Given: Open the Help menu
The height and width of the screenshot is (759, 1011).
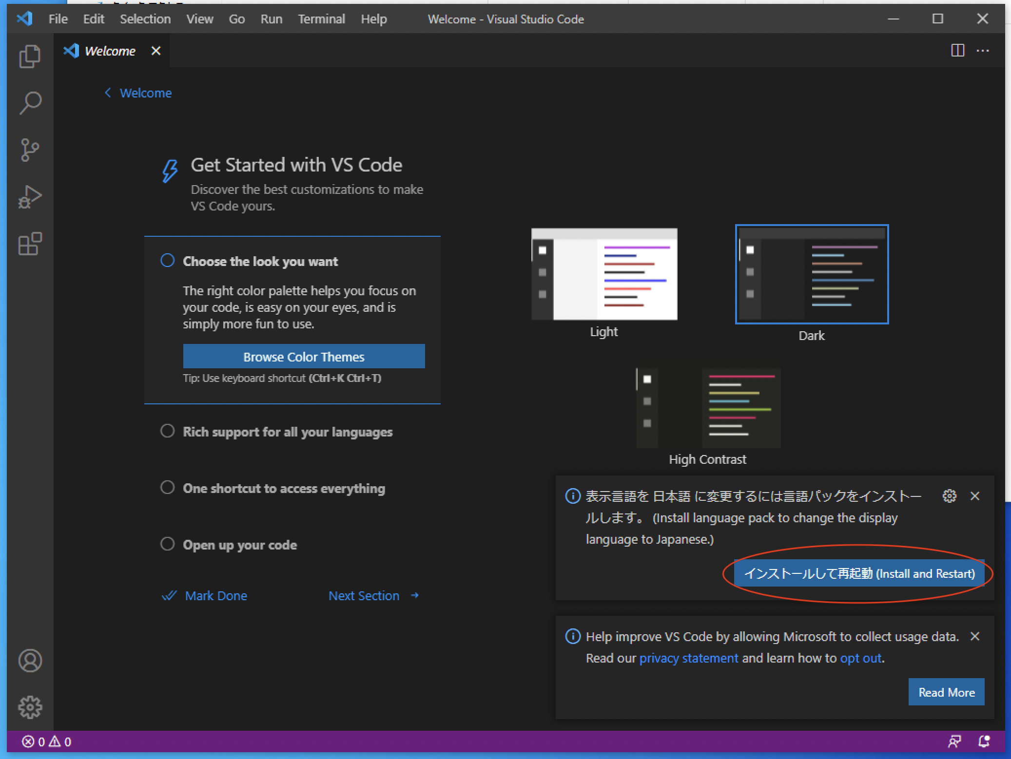Looking at the screenshot, I should click(374, 19).
